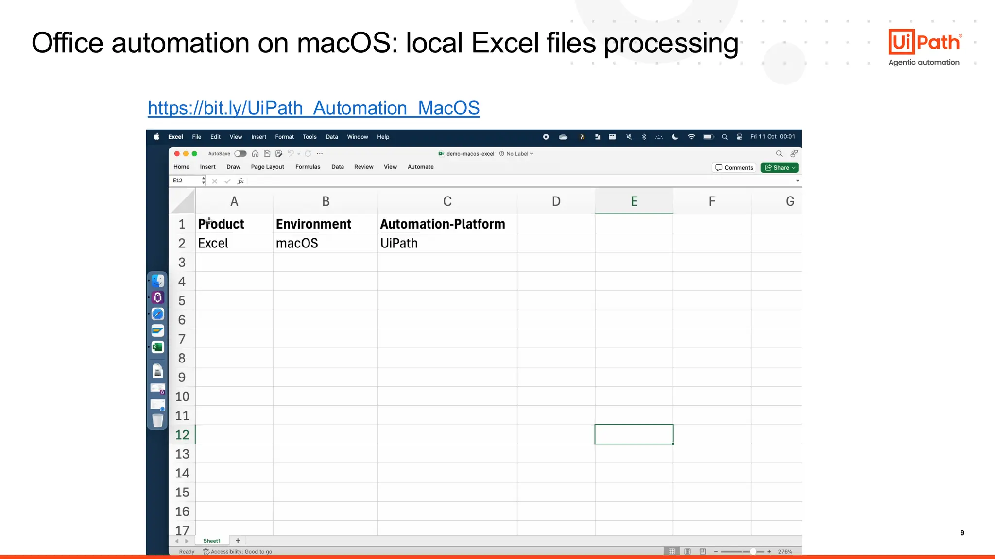
Task: Toggle the AutoSave switch
Action: 240,154
